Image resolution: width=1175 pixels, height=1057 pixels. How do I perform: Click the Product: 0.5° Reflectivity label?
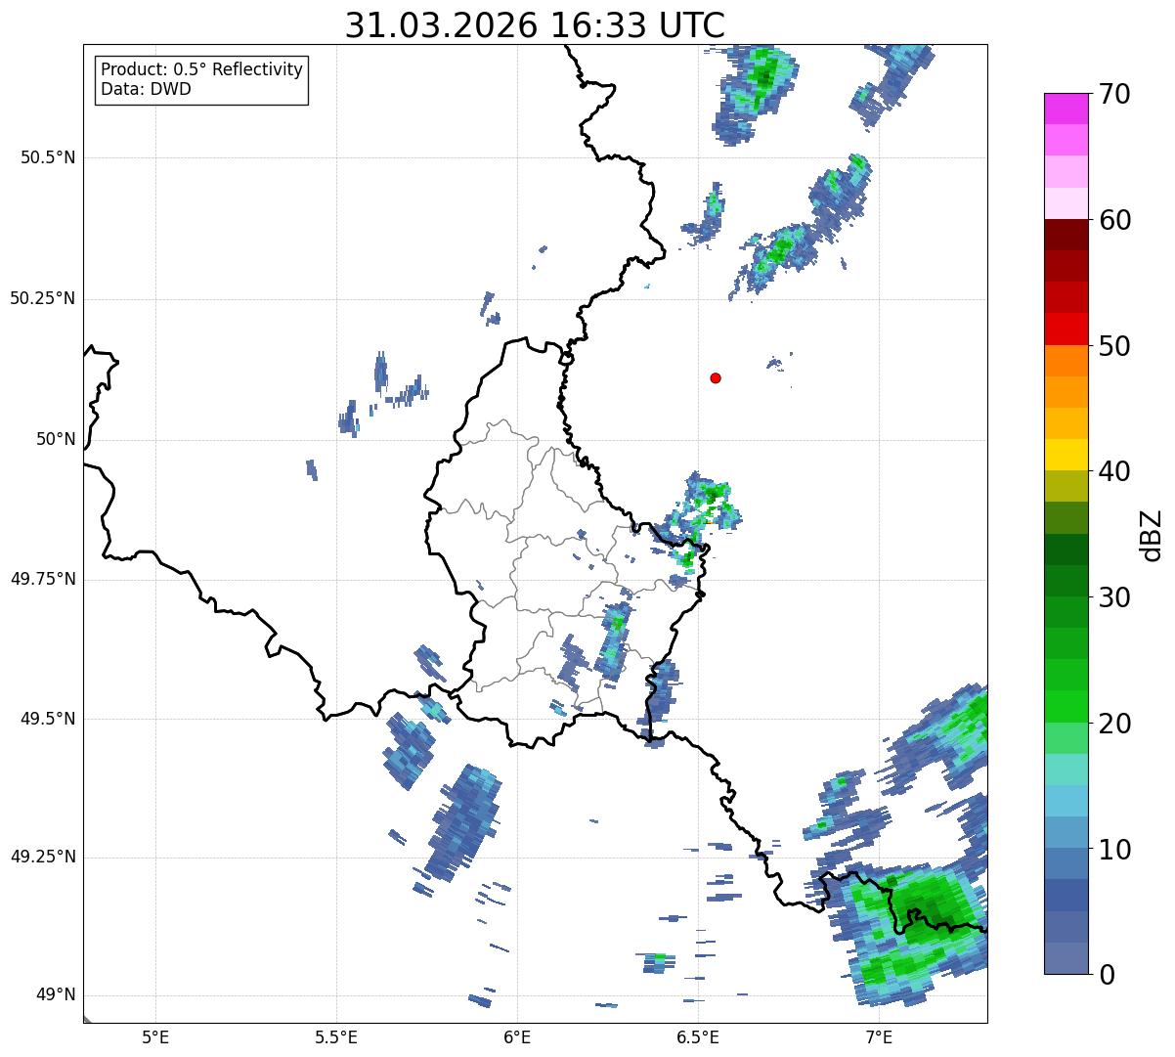pyautogui.click(x=201, y=69)
